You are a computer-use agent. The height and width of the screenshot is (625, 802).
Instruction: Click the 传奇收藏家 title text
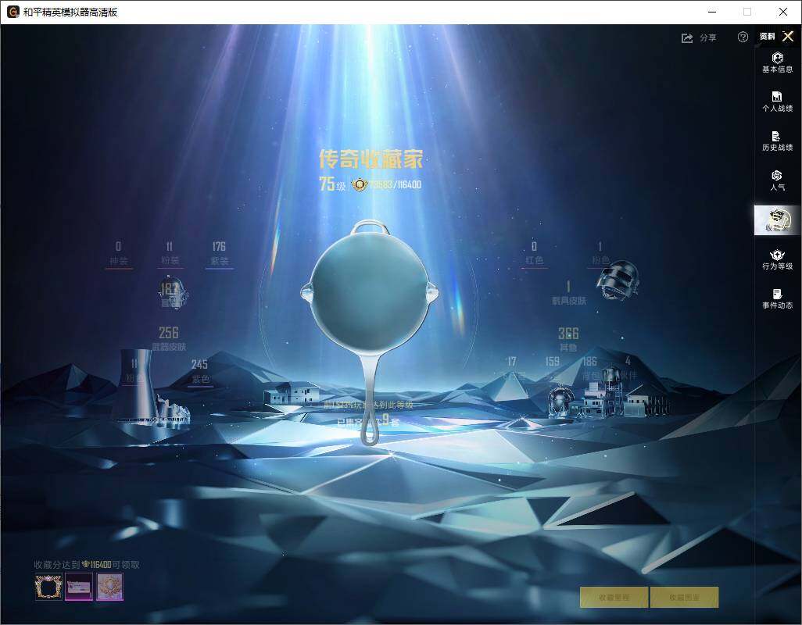371,159
